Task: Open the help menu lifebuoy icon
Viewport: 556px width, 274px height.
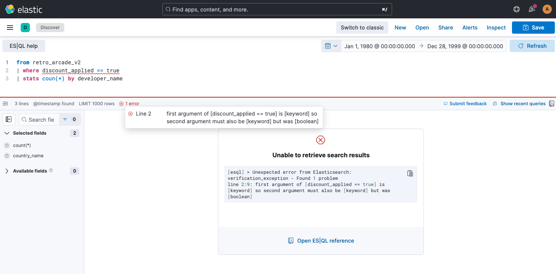Action: click(517, 9)
